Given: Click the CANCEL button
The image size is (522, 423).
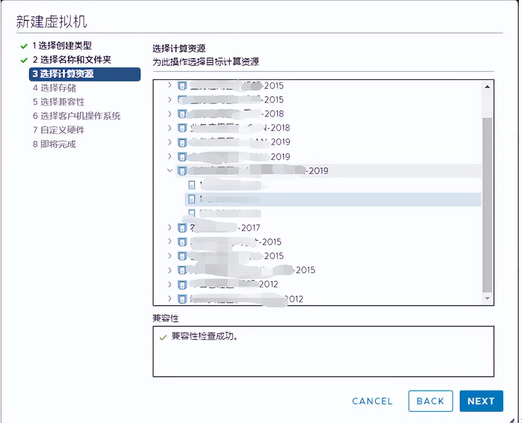Looking at the screenshot, I should (372, 401).
